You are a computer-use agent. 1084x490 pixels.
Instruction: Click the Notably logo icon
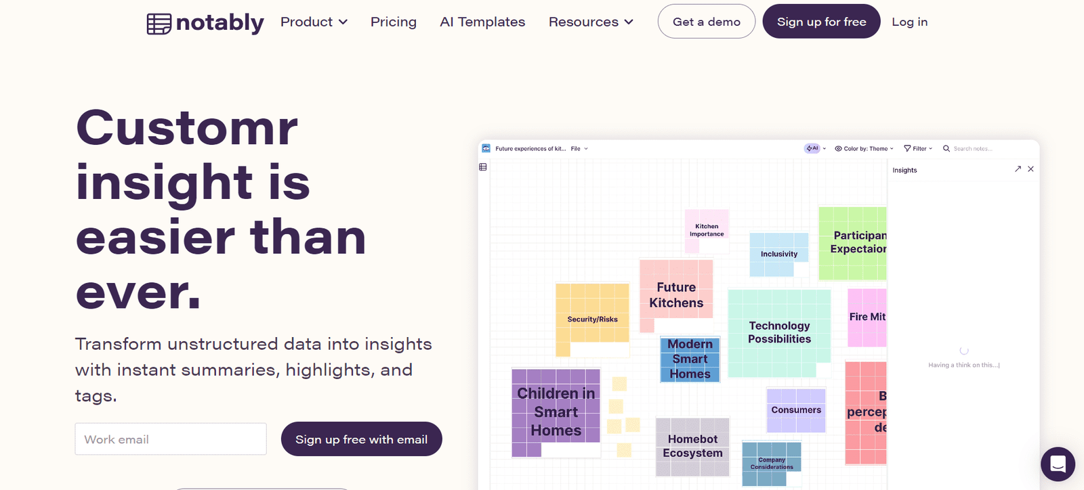tap(159, 24)
